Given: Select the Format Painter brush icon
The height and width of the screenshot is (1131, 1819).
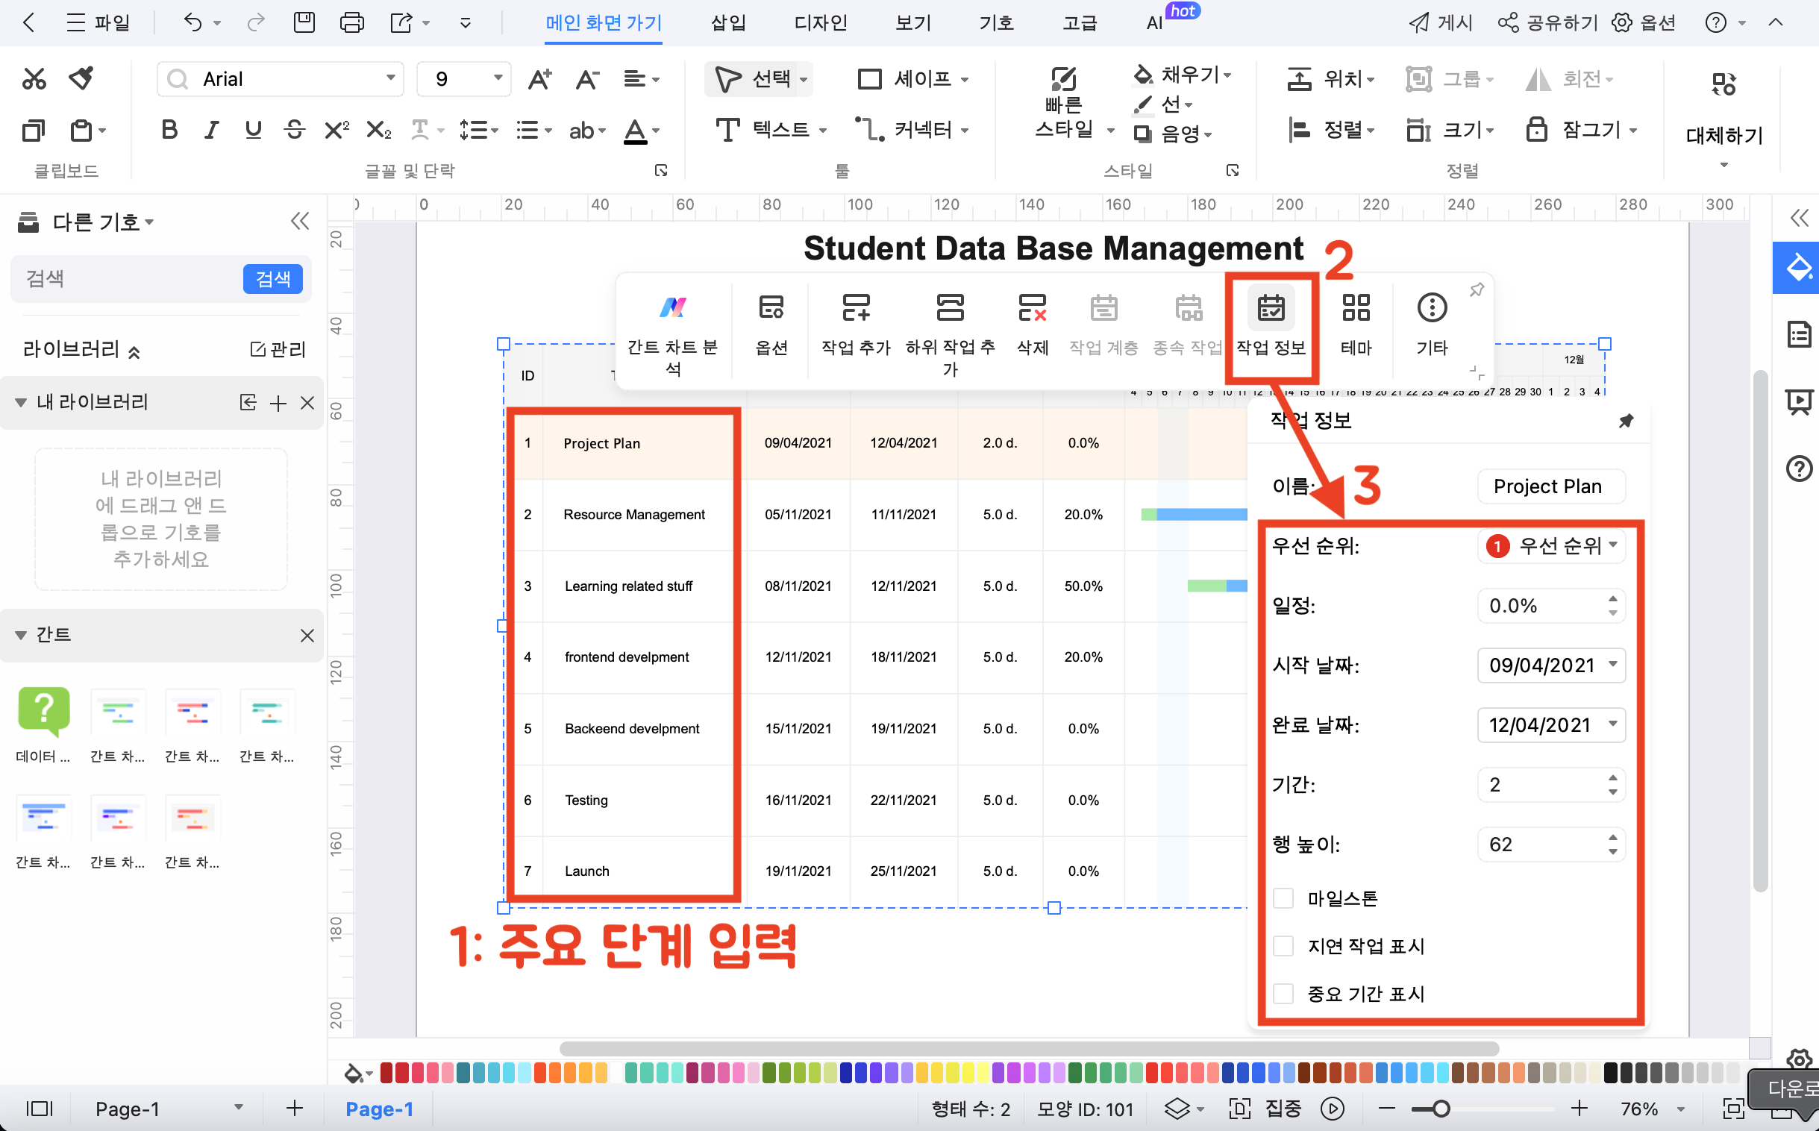Looking at the screenshot, I should 81,78.
